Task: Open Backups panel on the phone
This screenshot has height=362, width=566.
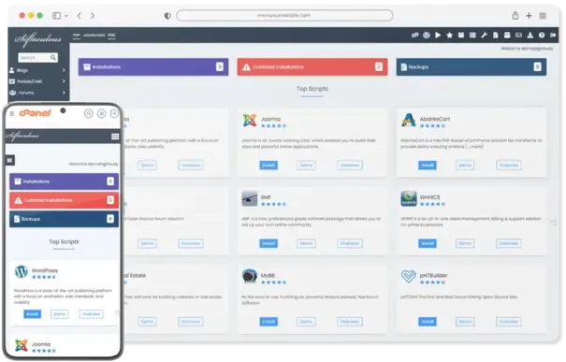Action: [64, 219]
